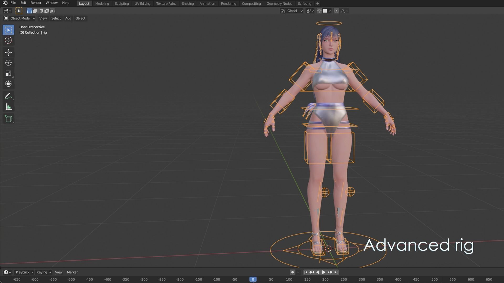
Task: Select the Move tool
Action: click(x=8, y=52)
